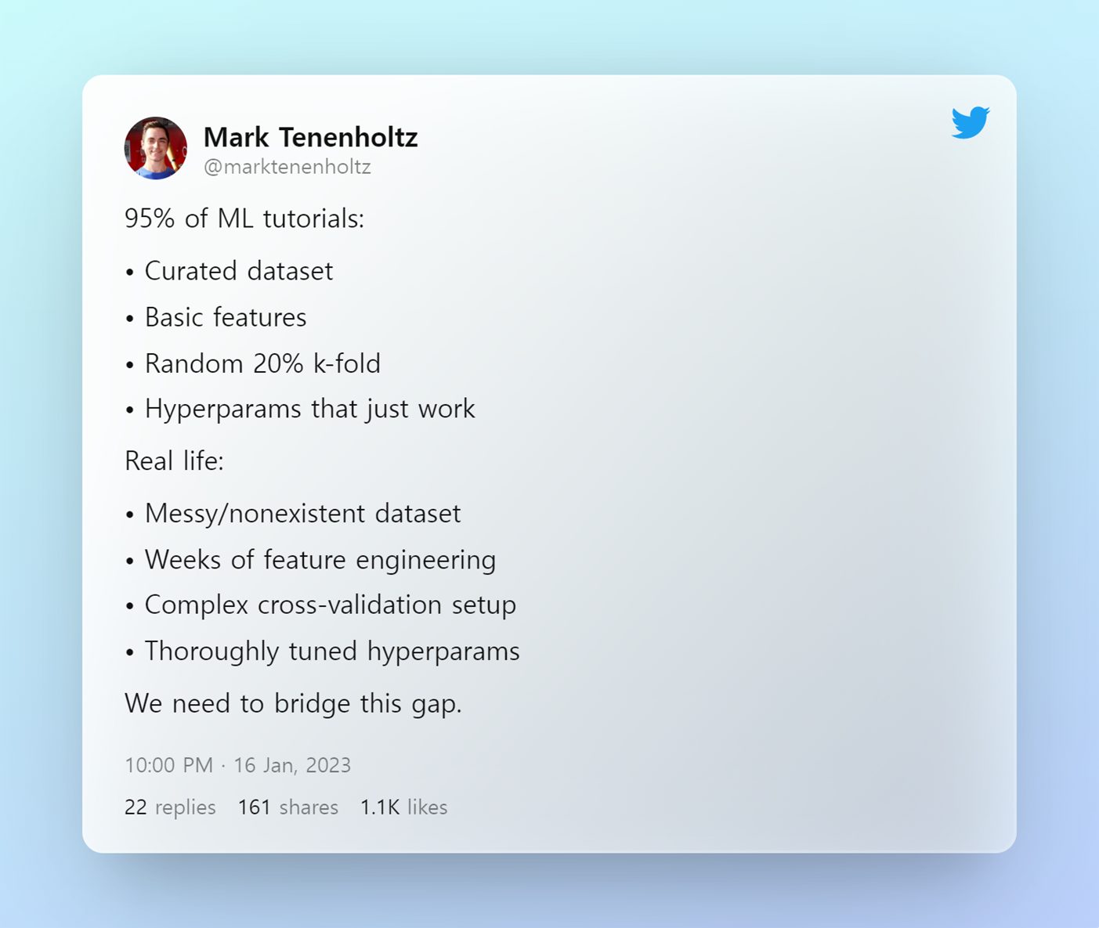Show the 1.1K likes list
Image resolution: width=1099 pixels, height=928 pixels.
[x=403, y=807]
